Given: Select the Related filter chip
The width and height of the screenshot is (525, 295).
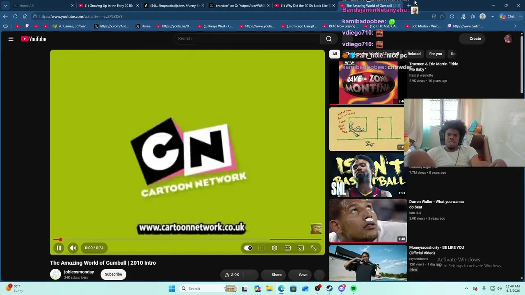Looking at the screenshot, I should [414, 54].
